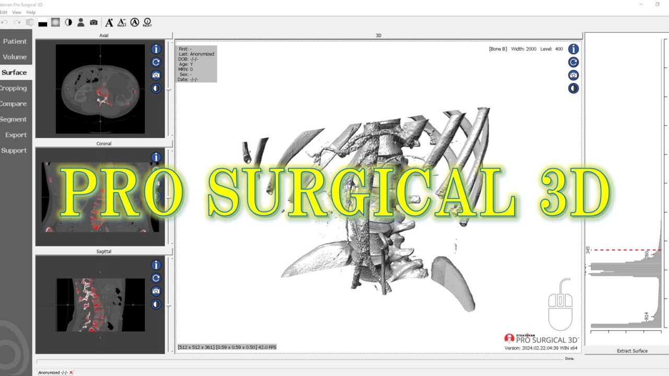Click the Coronal panel header

[x=103, y=144]
